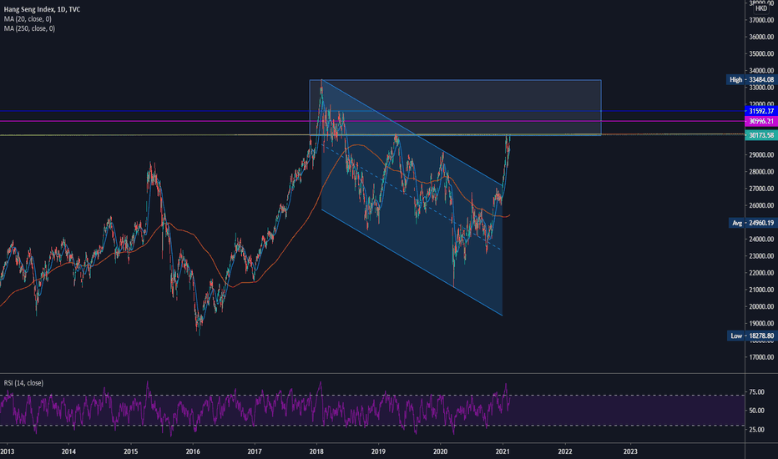Click the 36000.00 mark on price scale
Screen dimensions: 778x459
pos(758,37)
